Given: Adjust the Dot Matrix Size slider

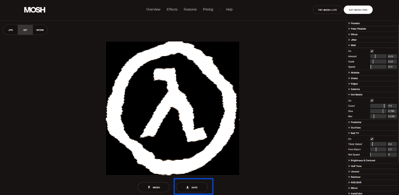Looking at the screenshot, I should (378, 111).
